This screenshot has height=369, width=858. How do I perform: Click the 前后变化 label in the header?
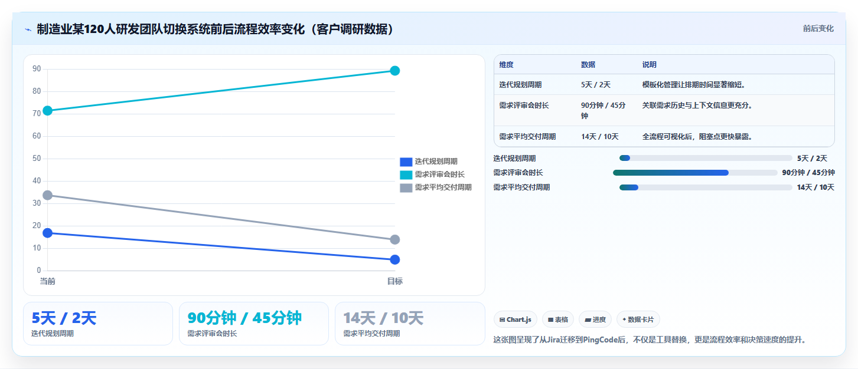point(818,28)
